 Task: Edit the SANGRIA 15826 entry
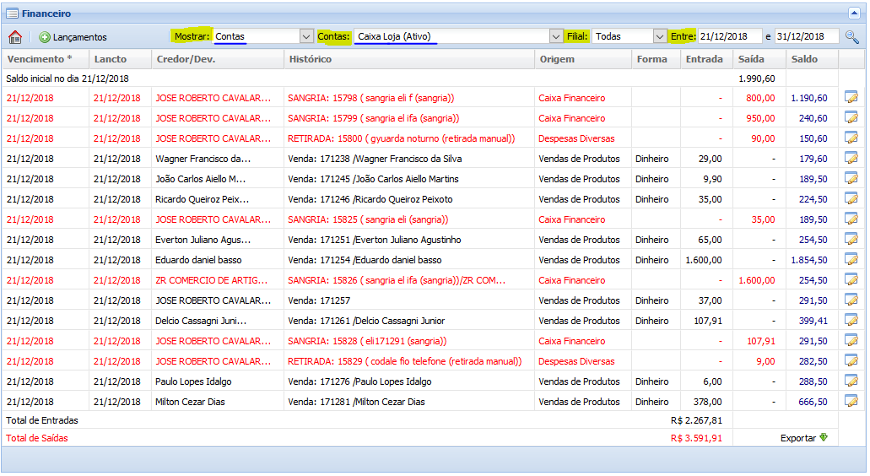click(851, 279)
